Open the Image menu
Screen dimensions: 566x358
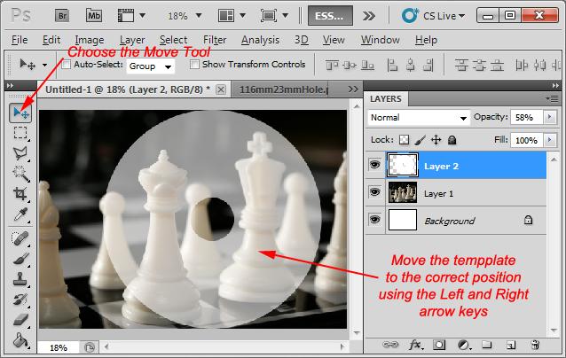pyautogui.click(x=90, y=40)
